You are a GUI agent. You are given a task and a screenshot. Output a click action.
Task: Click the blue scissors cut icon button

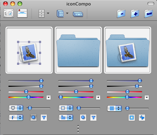click(142, 118)
